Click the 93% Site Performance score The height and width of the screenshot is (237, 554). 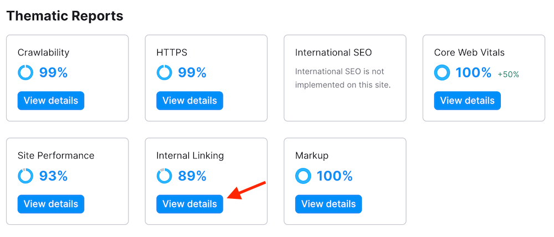coord(53,176)
